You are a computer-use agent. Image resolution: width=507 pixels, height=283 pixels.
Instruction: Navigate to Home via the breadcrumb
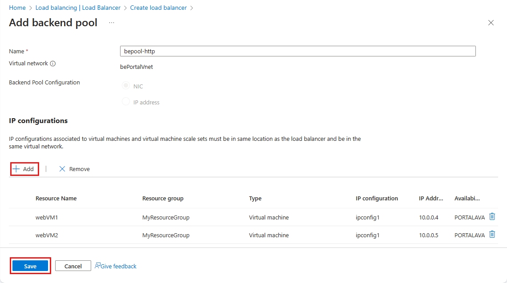[x=17, y=8]
